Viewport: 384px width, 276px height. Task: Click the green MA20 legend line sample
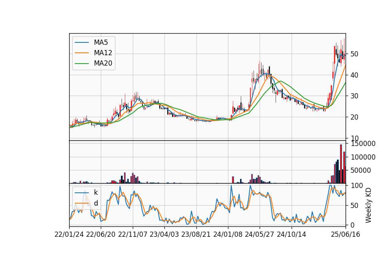click(82, 64)
